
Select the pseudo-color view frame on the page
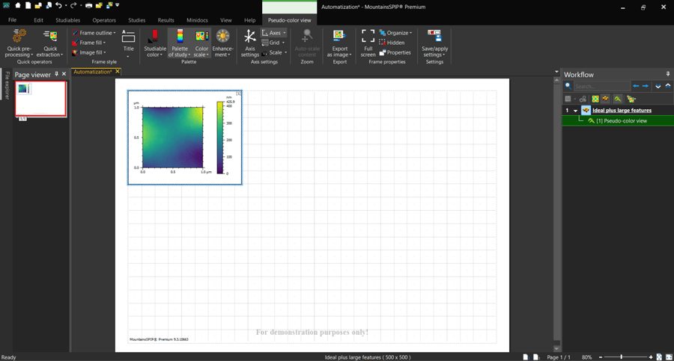[x=185, y=138]
